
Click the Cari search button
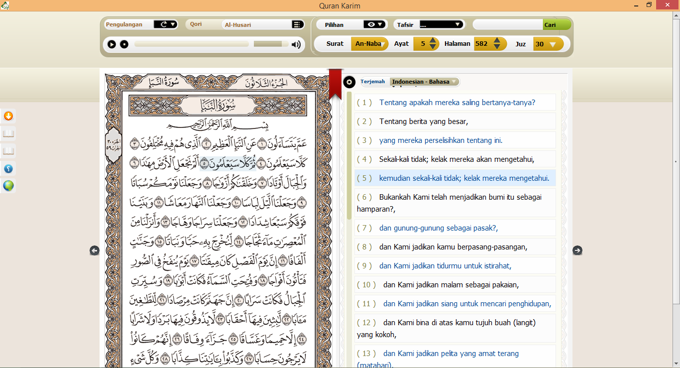(557, 24)
